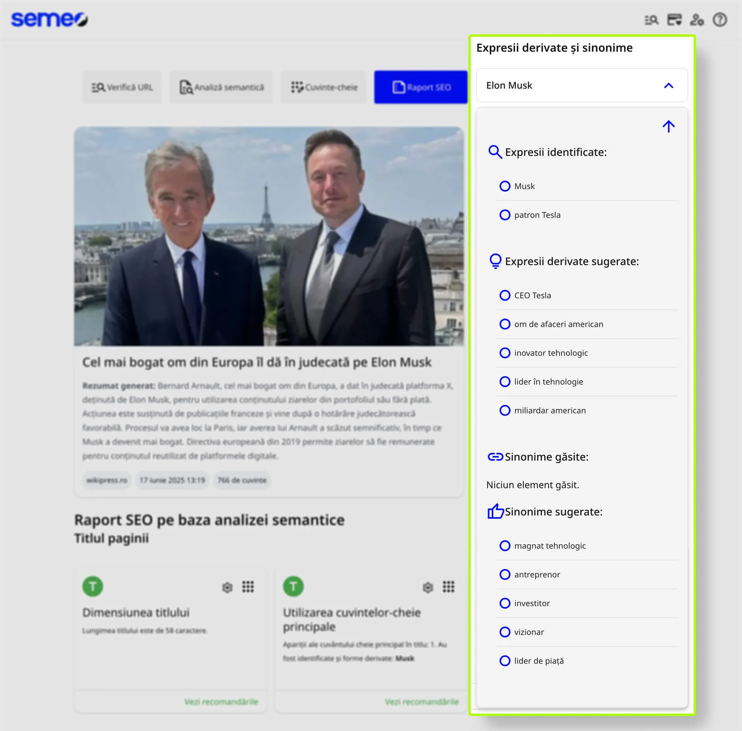Image resolution: width=742 pixels, height=731 pixels.
Task: Open the user account settings icon
Action: (x=697, y=20)
